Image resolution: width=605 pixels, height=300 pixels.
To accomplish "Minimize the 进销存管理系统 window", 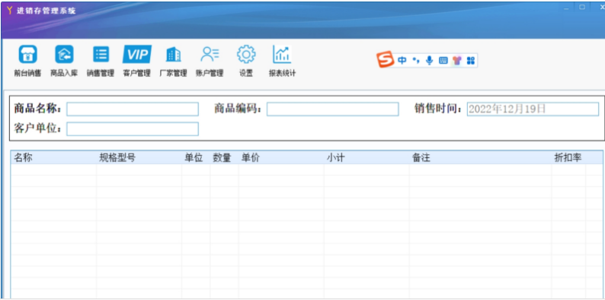I will click(x=566, y=8).
